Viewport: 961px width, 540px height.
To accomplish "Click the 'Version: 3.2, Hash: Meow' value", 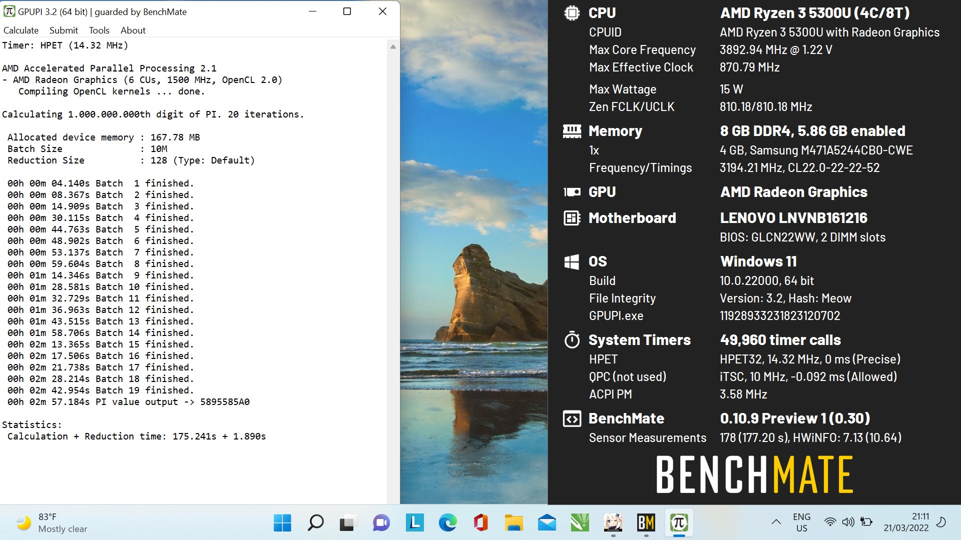I will coord(785,298).
